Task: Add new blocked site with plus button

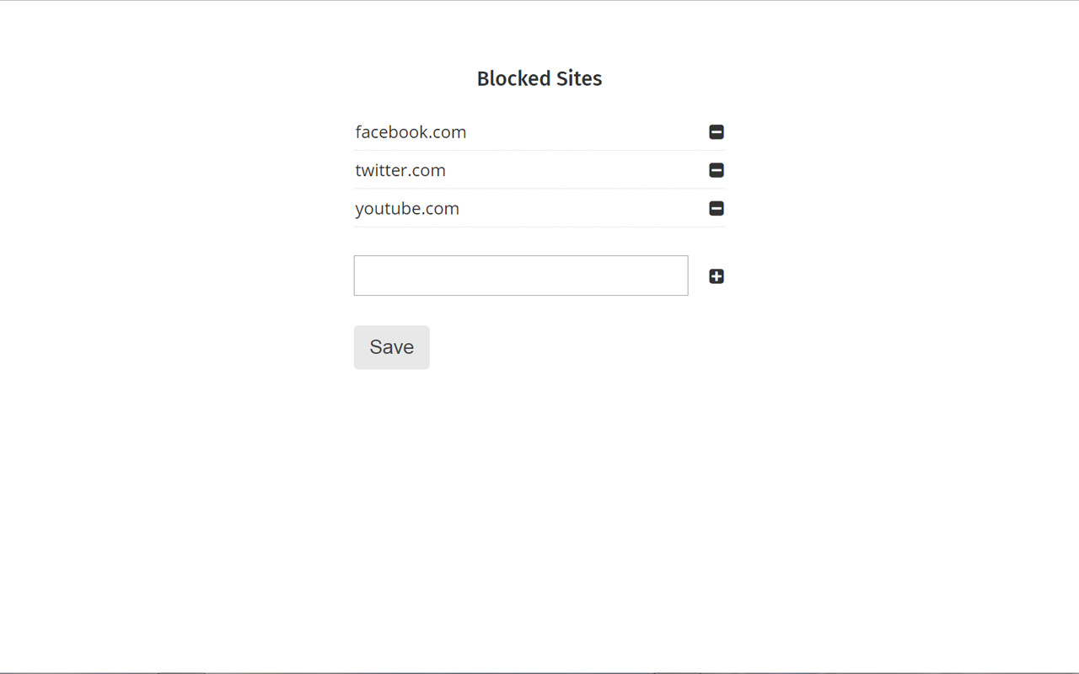Action: tap(717, 276)
